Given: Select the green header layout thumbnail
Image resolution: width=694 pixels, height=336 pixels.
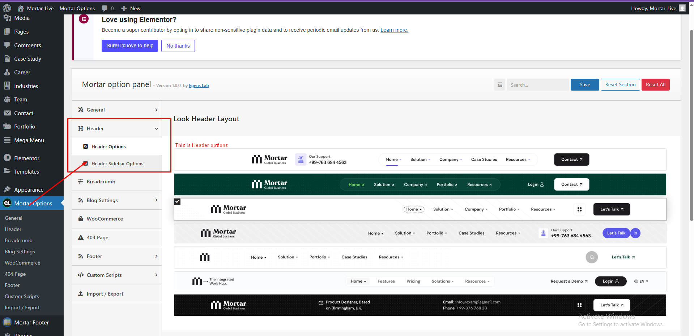Looking at the screenshot, I should pyautogui.click(x=420, y=184).
